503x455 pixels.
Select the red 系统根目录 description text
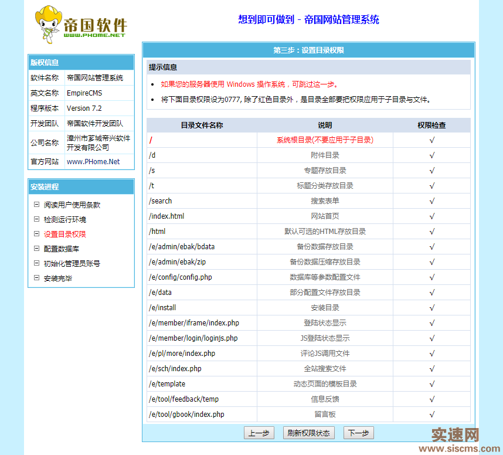tap(325, 140)
